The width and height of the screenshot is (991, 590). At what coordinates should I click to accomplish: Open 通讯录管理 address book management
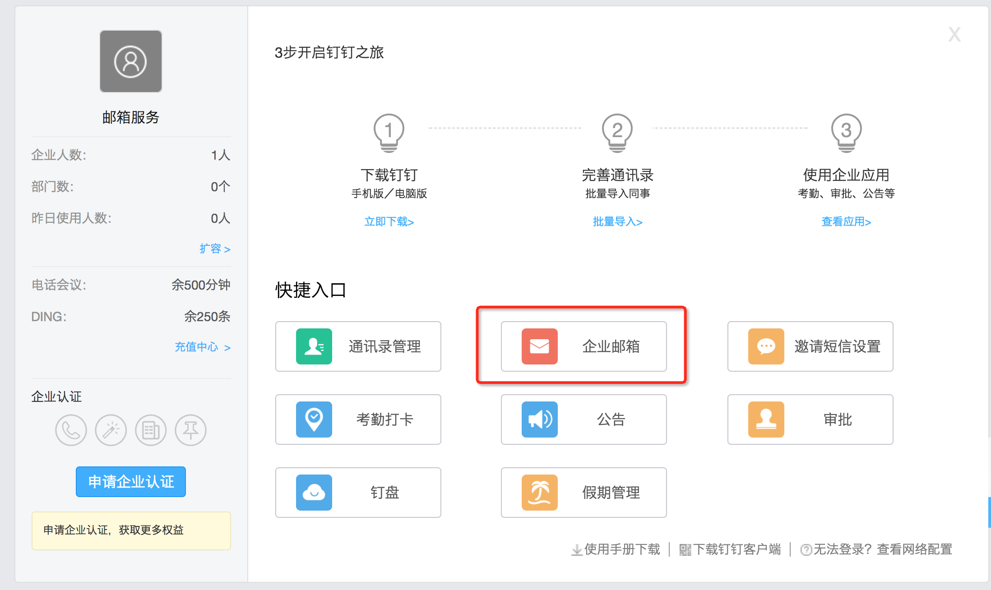358,346
